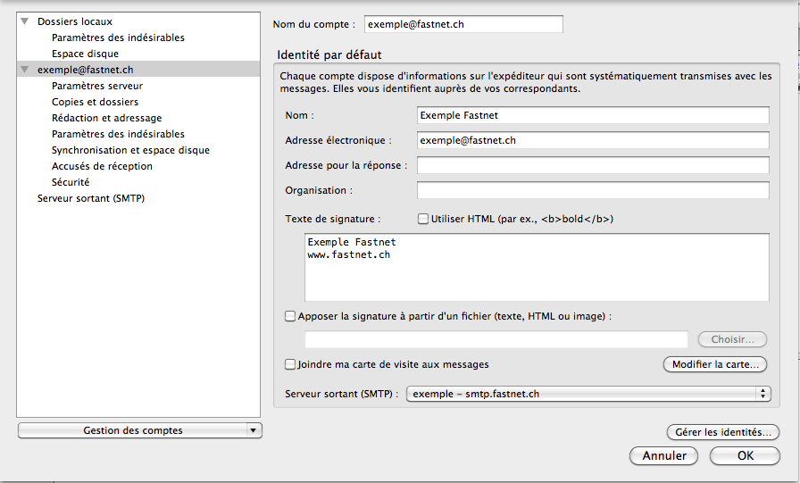Tick Joindre ma carte de visite aux messages
Viewport: 800px width, 483px height.
click(x=290, y=364)
